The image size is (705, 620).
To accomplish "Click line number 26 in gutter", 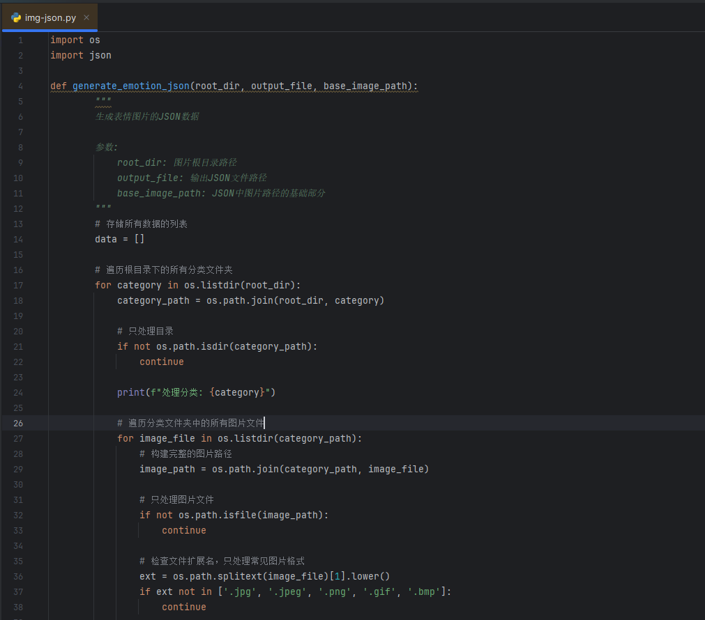I will point(18,424).
